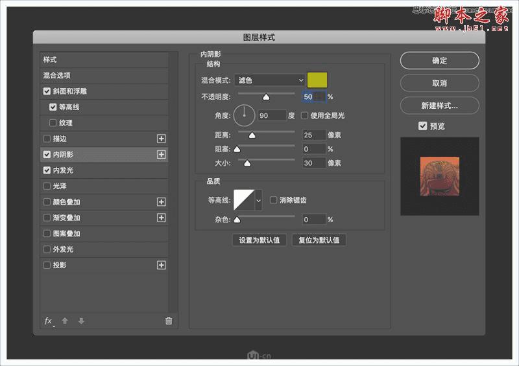Screen dimensions: 519x366
Task: Click 设置为默认值 button
Action: tap(259, 240)
